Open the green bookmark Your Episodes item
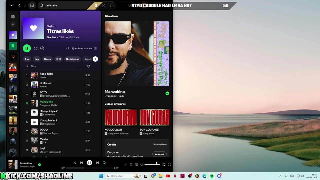The image size is (320, 180). 13,46
